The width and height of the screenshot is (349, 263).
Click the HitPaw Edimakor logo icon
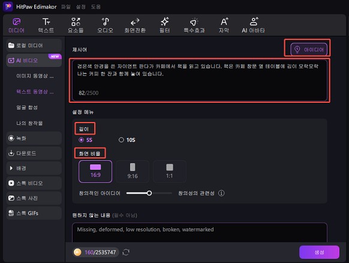pyautogui.click(x=8, y=6)
